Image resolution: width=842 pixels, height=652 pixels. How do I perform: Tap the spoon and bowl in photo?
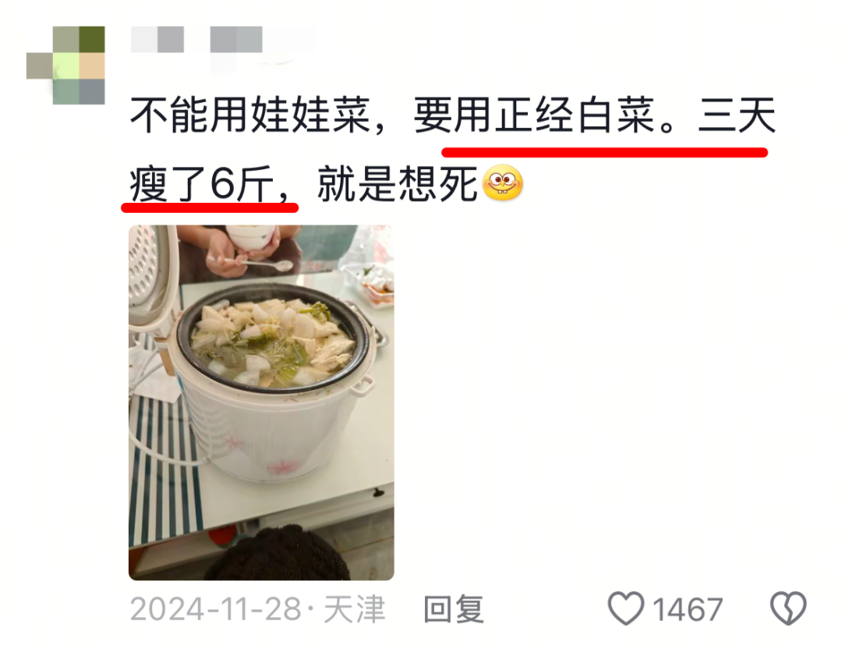tap(251, 249)
